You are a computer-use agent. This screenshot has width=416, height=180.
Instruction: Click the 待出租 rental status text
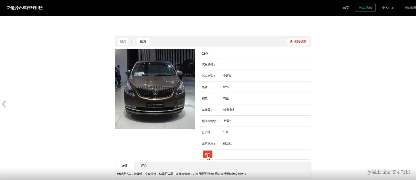tap(227, 143)
